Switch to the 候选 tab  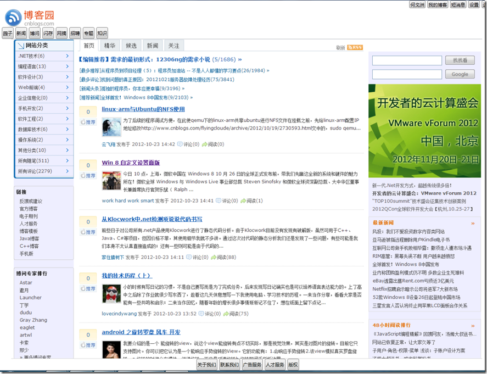(131, 46)
